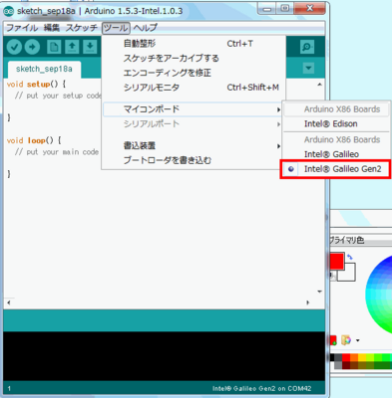Click the void setup() code line

pyautogui.click(x=36, y=85)
